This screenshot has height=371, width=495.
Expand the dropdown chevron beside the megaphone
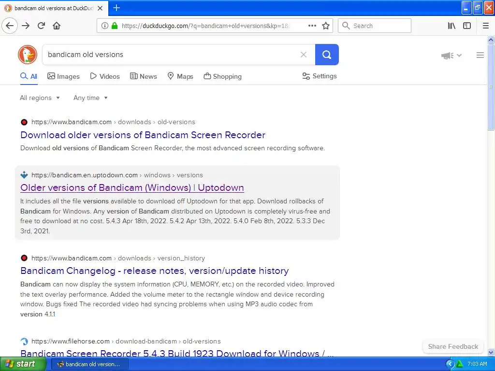coord(459,56)
